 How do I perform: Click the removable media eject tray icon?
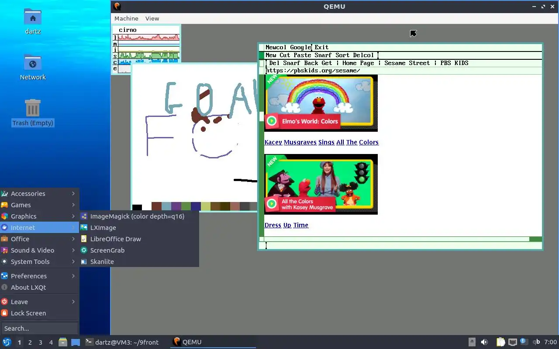[x=472, y=342]
